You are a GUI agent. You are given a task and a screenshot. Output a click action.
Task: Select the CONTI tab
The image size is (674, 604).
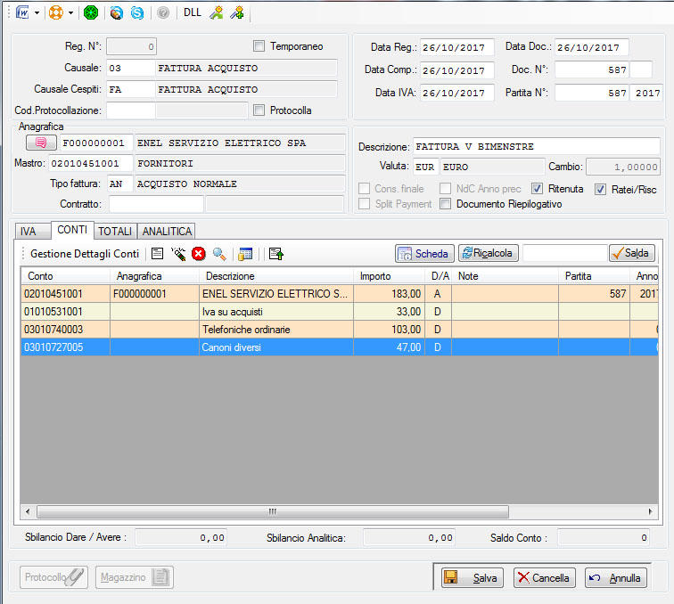(72, 230)
